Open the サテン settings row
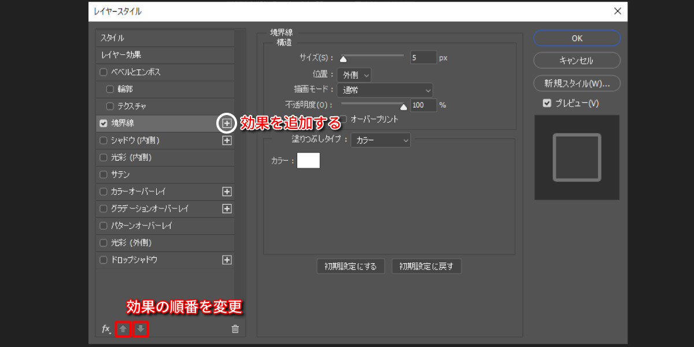The height and width of the screenshot is (347, 694). coord(165,174)
